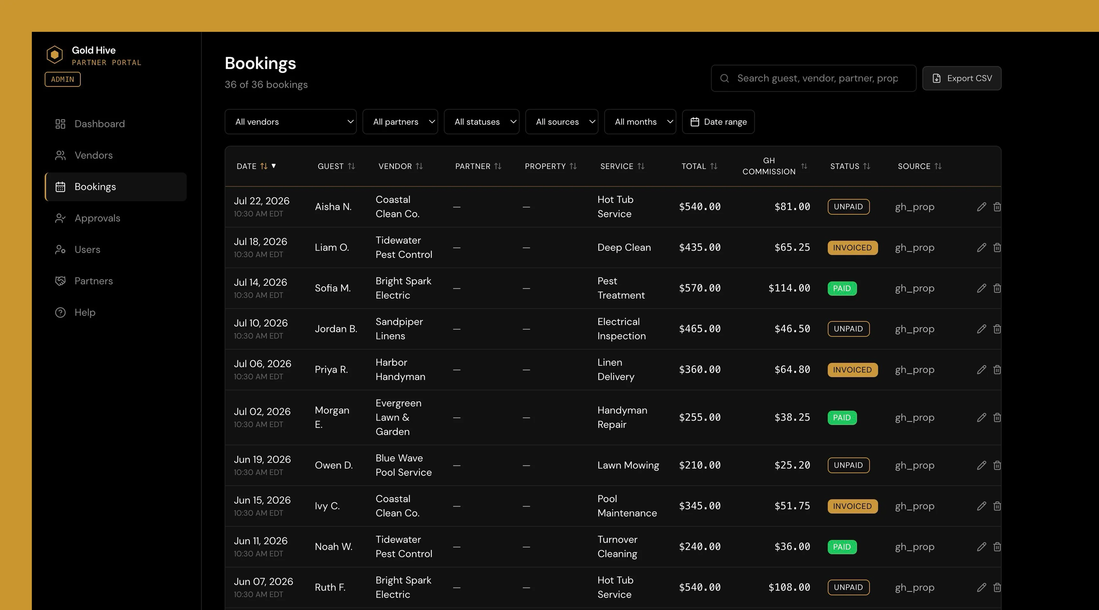Delete the Liam O. booking
Viewport: 1099px width, 610px height.
point(996,247)
